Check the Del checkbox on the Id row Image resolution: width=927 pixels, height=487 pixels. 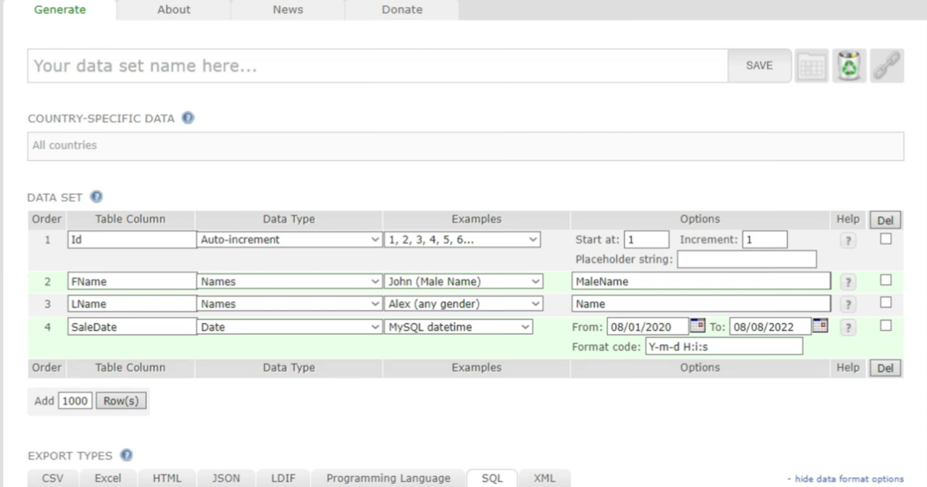[x=885, y=238]
